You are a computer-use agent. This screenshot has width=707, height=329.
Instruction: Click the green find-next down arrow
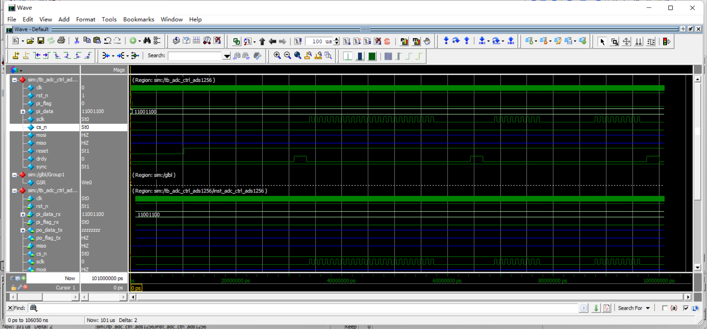click(596, 308)
